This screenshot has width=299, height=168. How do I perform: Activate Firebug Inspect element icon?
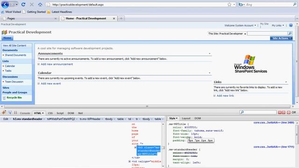[10, 112]
